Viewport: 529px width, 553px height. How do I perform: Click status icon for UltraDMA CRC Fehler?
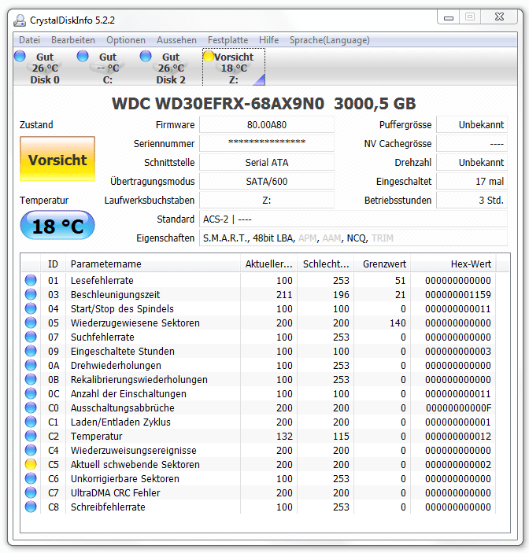[31, 492]
